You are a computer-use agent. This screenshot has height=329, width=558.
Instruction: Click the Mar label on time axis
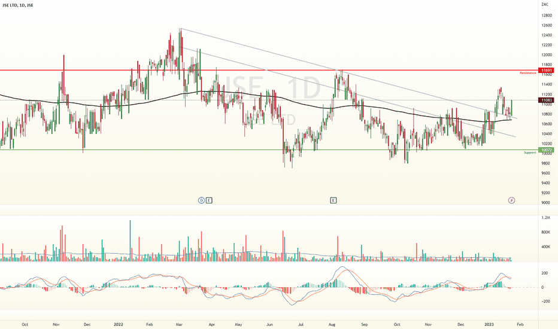[x=180, y=324]
